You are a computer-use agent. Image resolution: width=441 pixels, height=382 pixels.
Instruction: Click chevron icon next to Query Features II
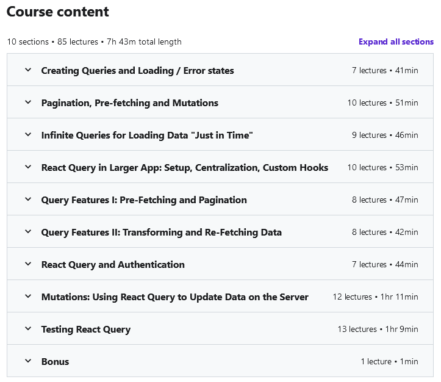click(27, 232)
